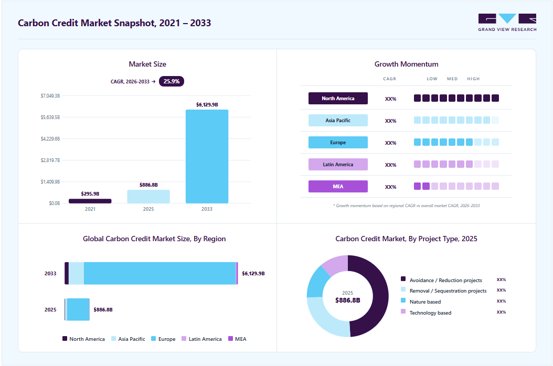Viewport: 553px width, 366px height.
Task: Click the Market Size chart title
Action: pos(147,64)
